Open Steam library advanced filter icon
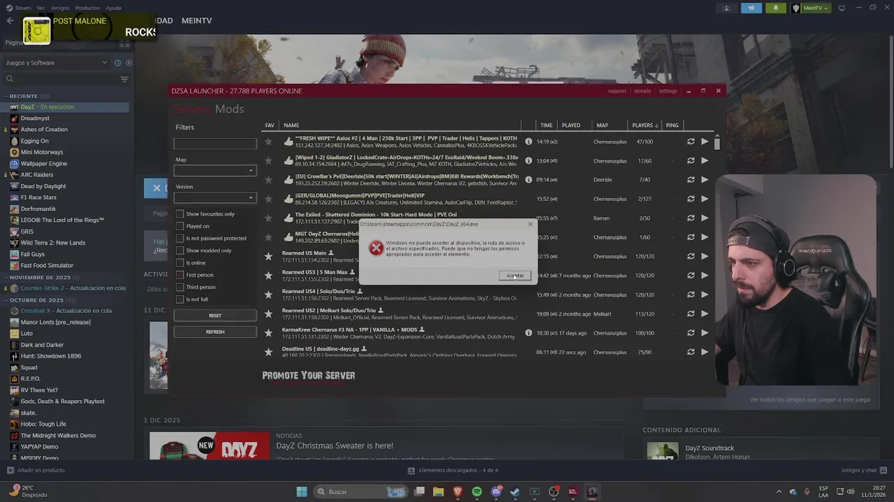This screenshot has height=502, width=894. [124, 79]
